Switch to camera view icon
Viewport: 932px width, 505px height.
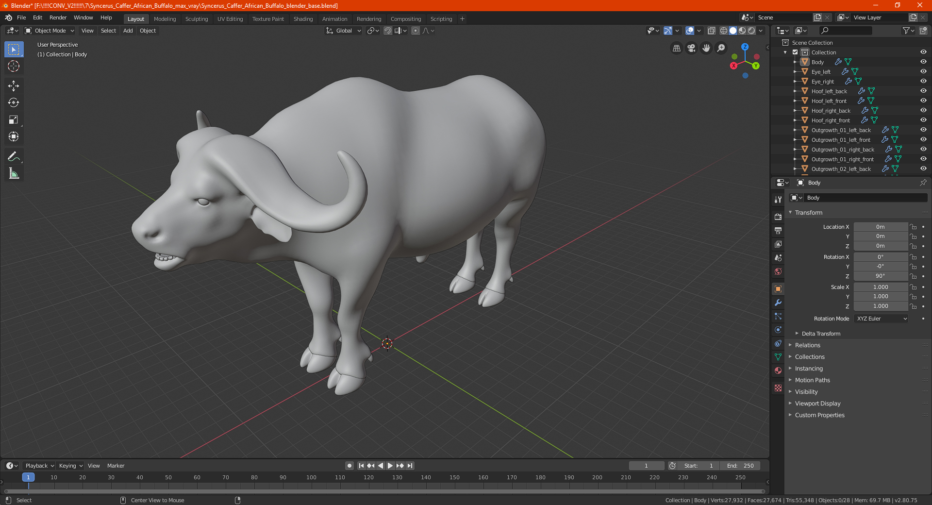691,48
